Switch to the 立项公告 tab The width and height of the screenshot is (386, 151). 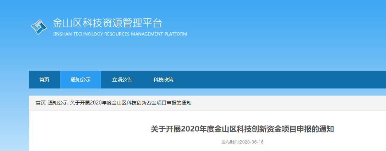pos(122,80)
